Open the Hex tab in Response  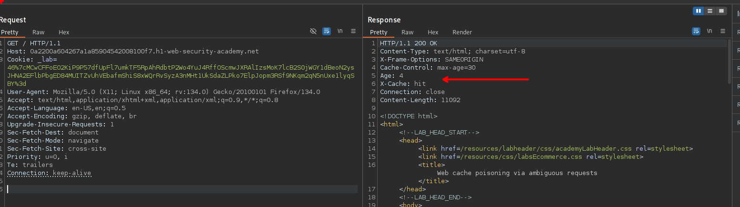(x=432, y=32)
